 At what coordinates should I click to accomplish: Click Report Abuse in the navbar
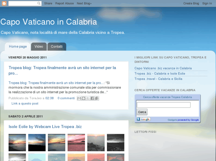pos(64,4)
